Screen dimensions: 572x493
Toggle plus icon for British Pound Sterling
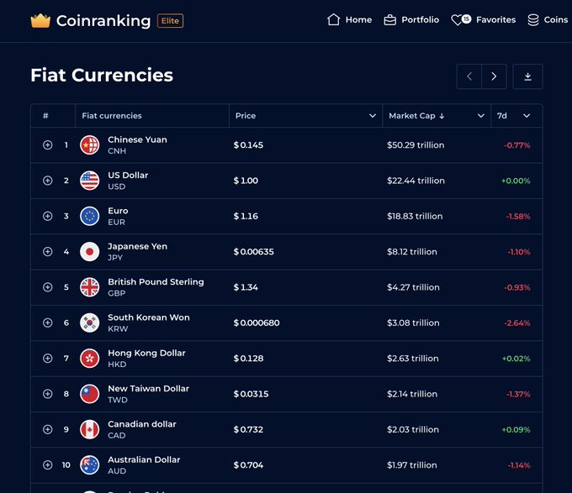tap(48, 287)
